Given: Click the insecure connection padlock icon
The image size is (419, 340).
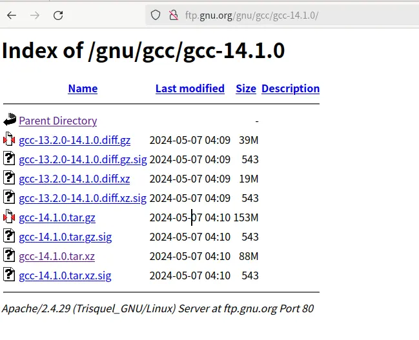Looking at the screenshot, I should click(174, 15).
